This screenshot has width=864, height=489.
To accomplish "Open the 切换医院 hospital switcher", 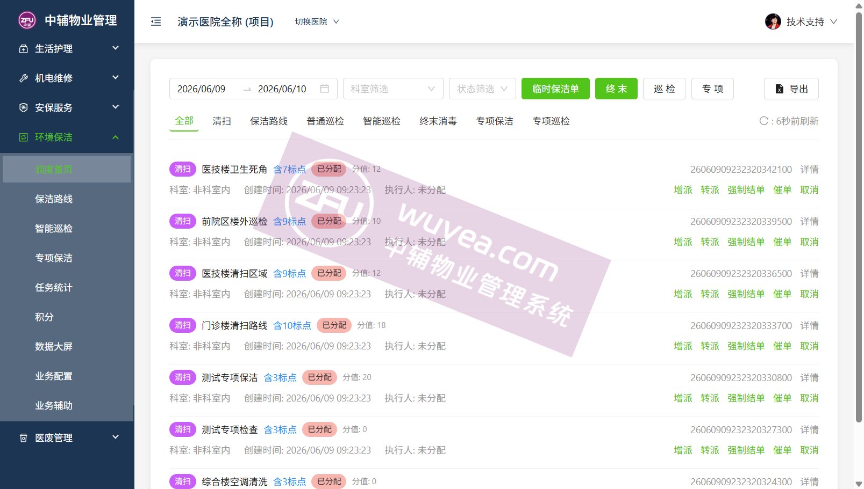I will click(x=317, y=21).
